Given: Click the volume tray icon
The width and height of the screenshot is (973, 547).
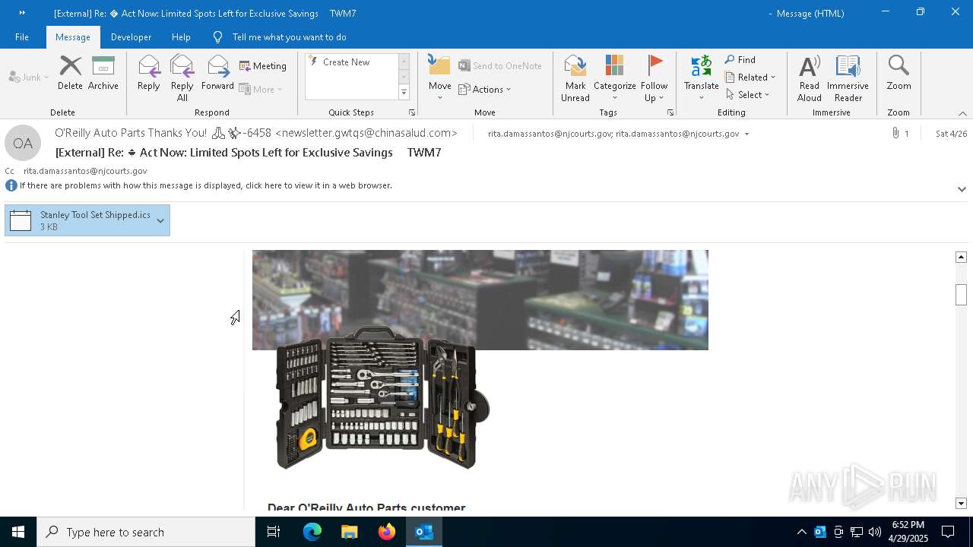Looking at the screenshot, I should (x=875, y=532).
